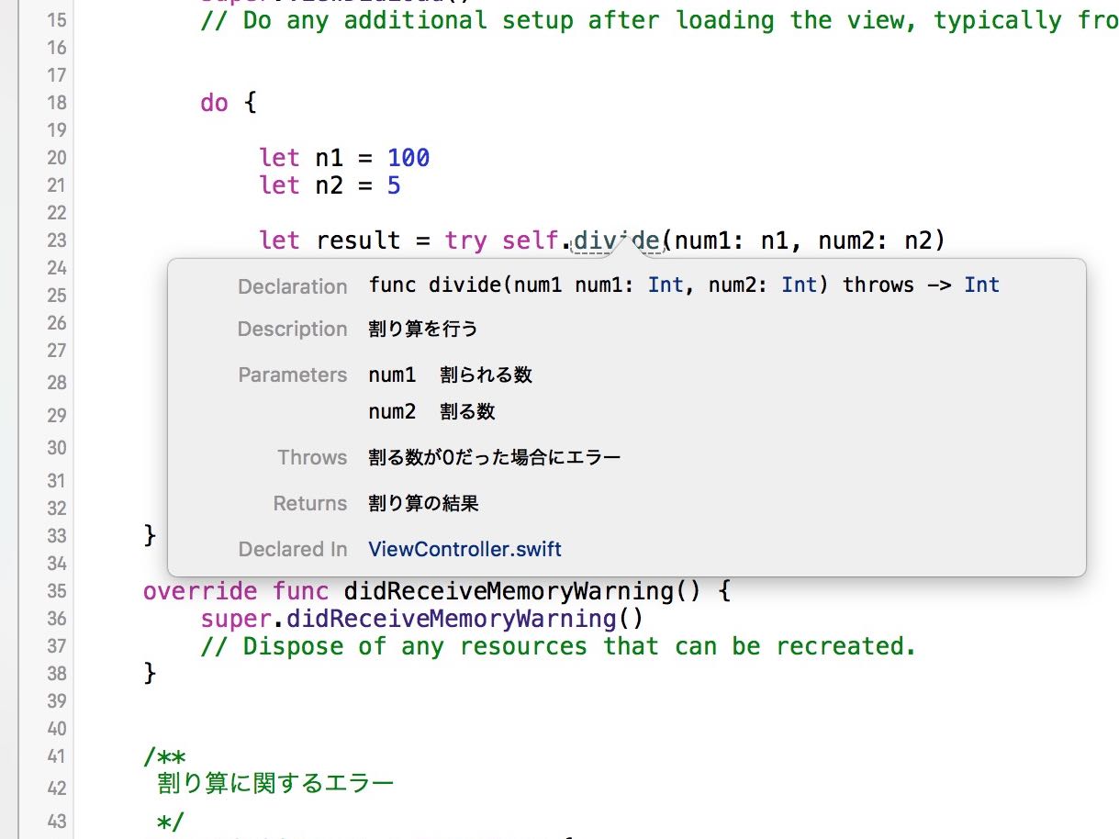Click the Declaration function signature text
Viewport: 1119px width, 839px height.
pos(684,285)
